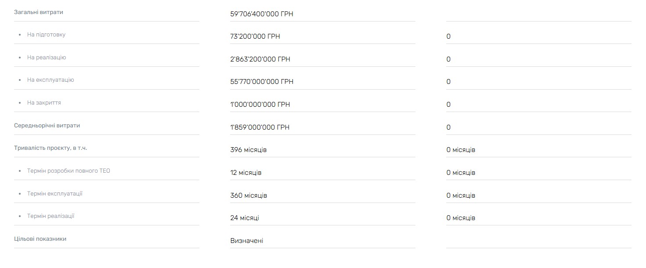This screenshot has height=268, width=646.
Task: Click the total cost value 59'706'400'000 ГРН
Action: pos(262,14)
